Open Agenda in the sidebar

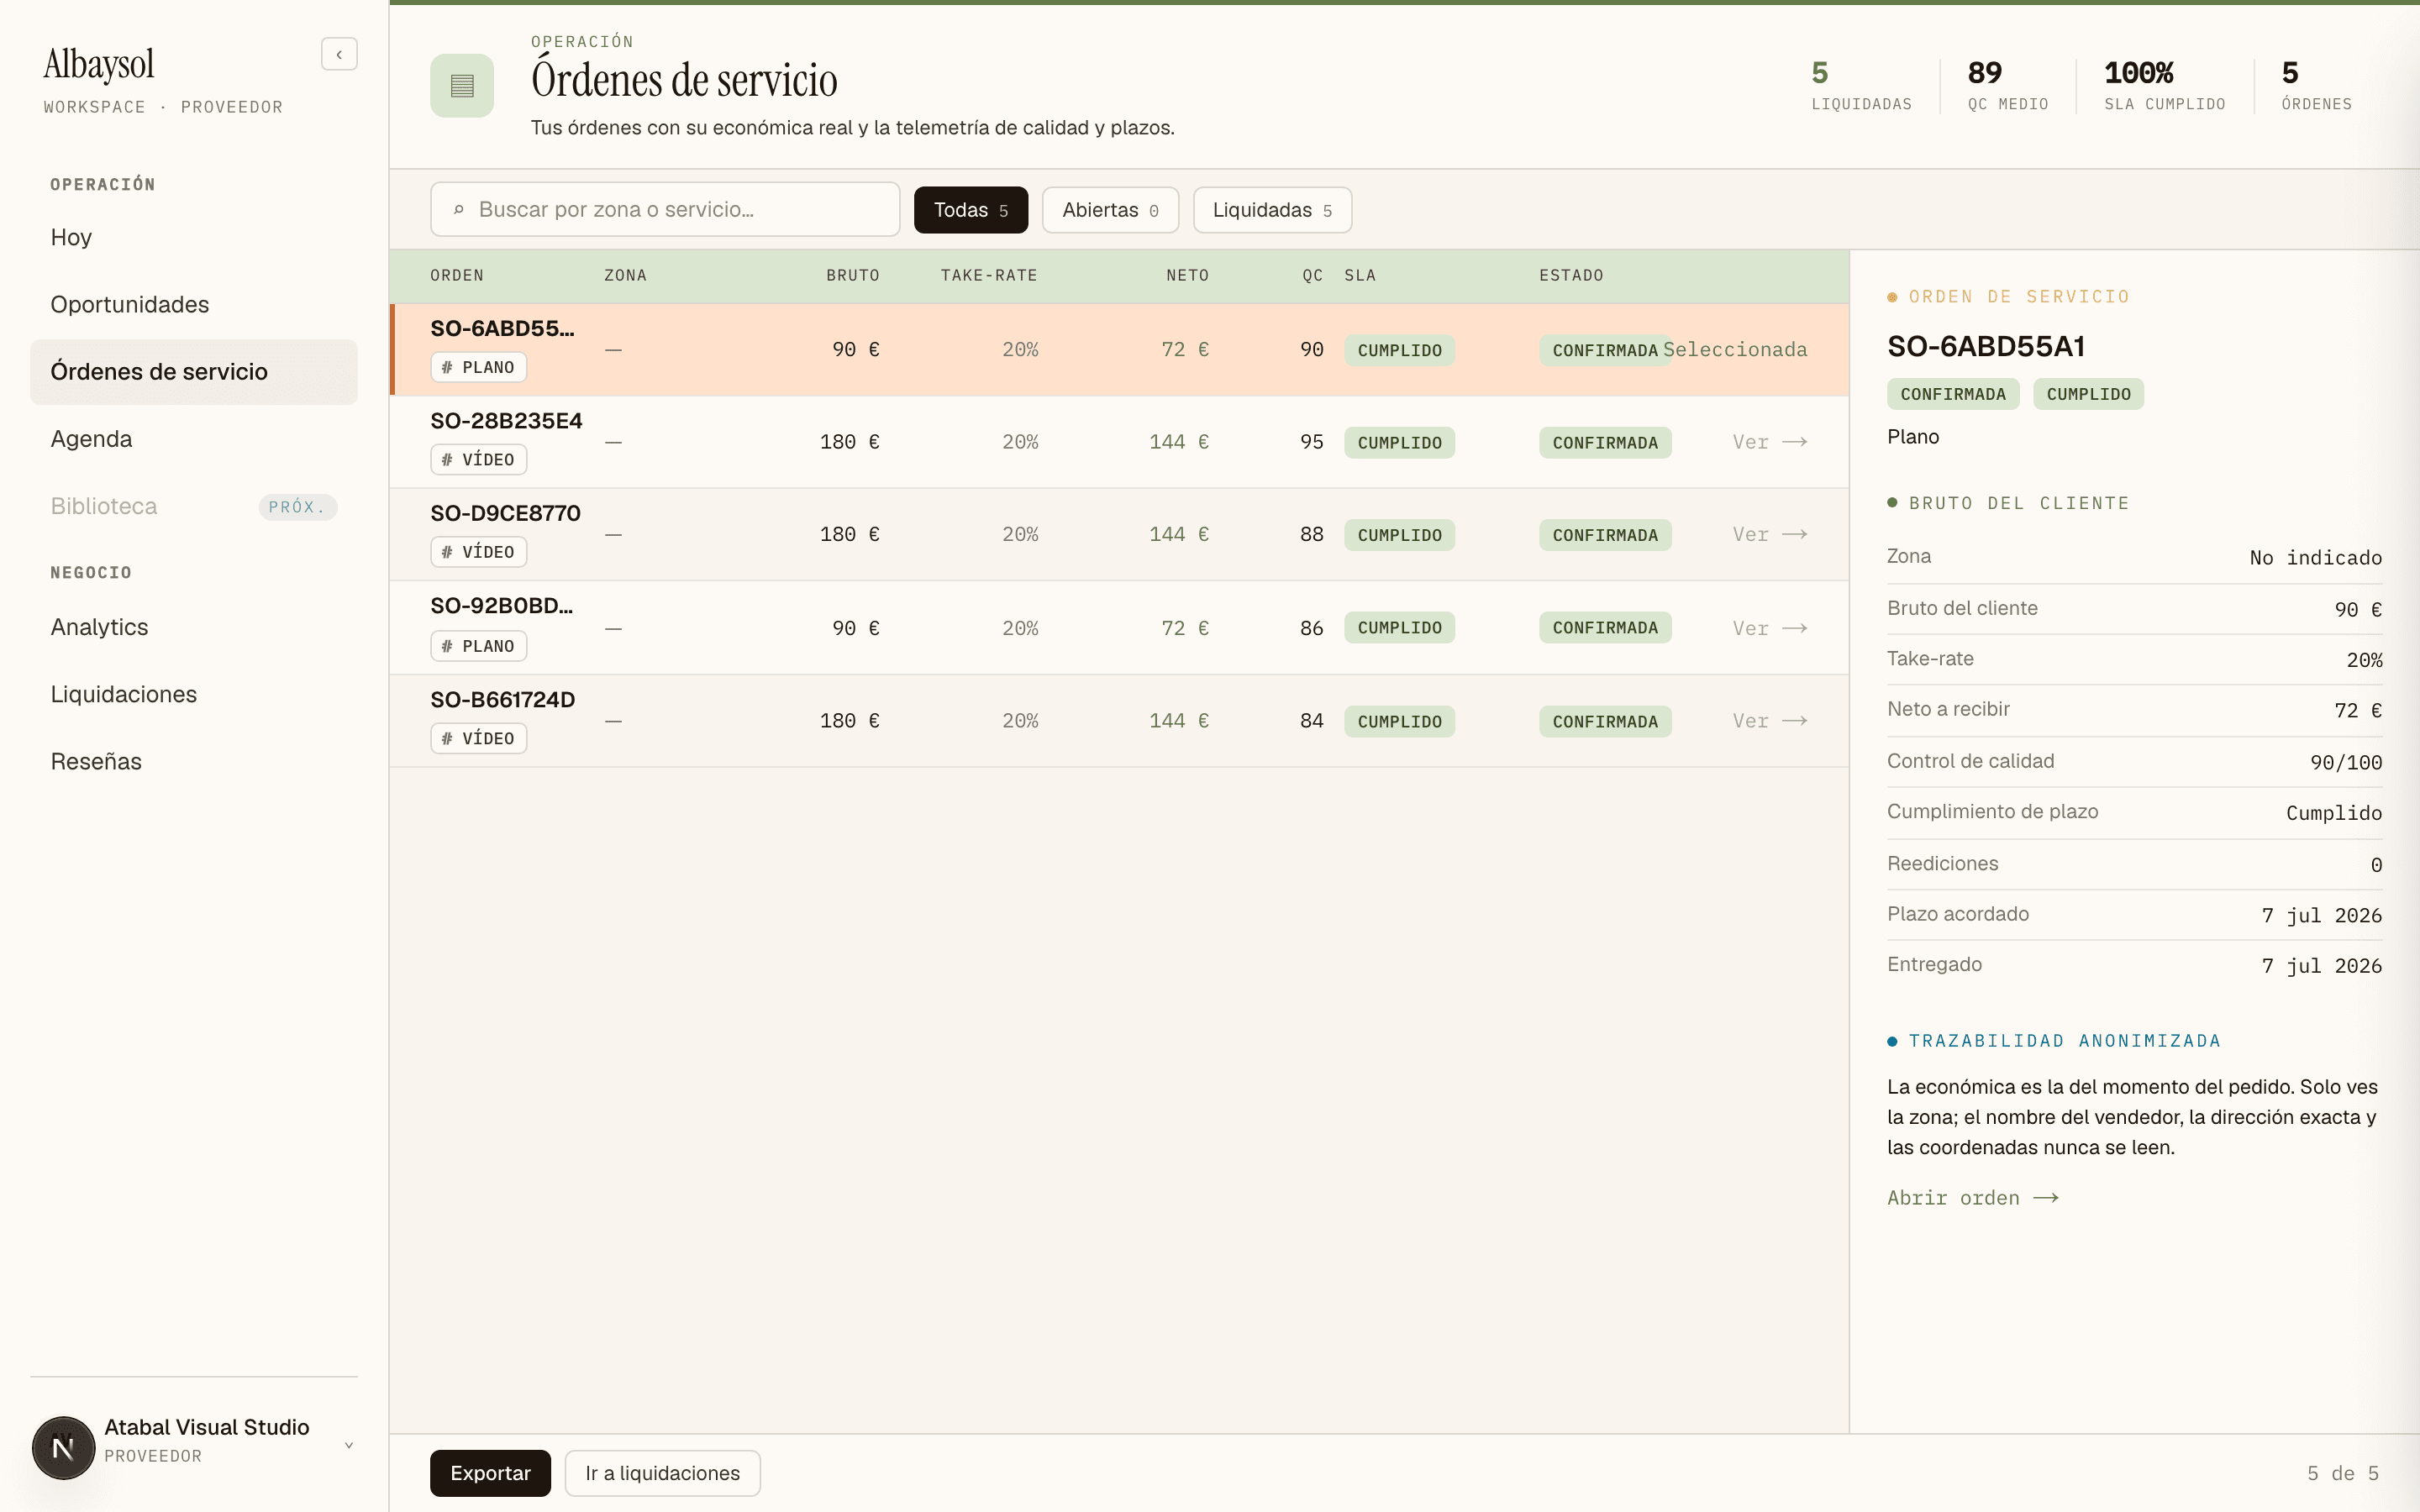[194, 439]
